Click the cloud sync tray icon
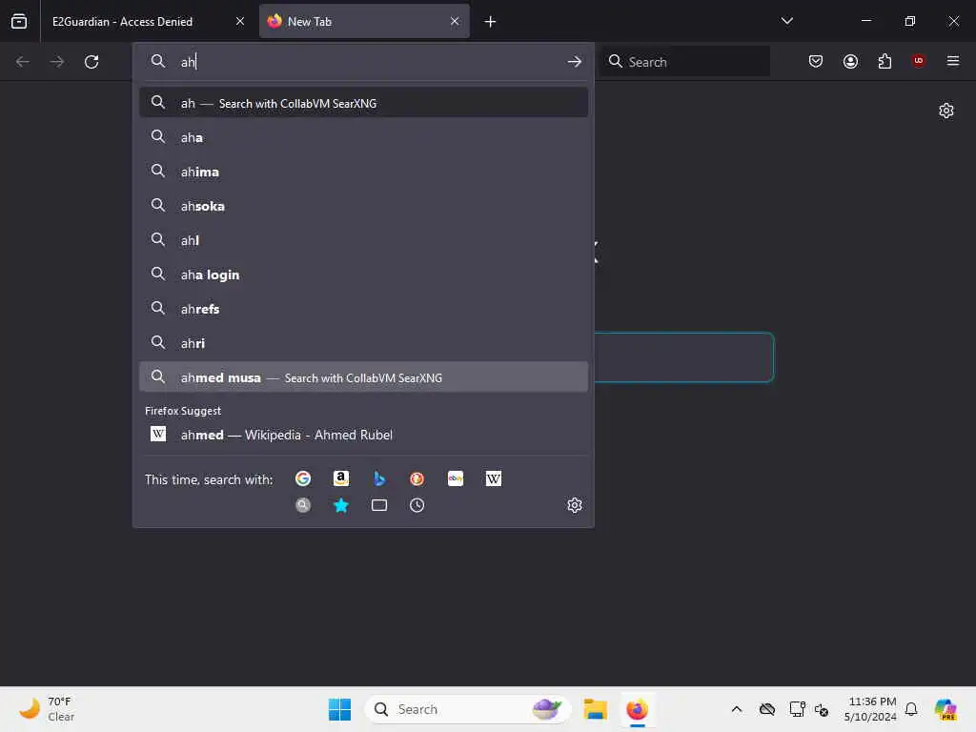Screen dimensions: 976x732 [x=767, y=709]
